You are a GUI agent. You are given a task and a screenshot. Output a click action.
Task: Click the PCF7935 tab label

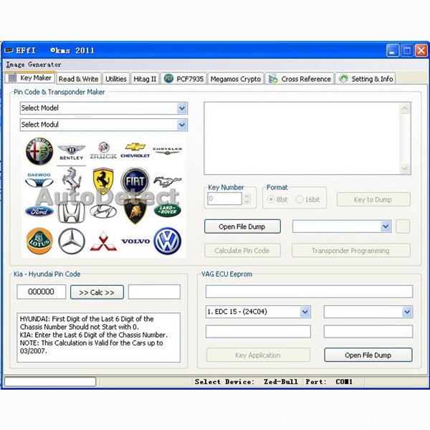point(190,79)
